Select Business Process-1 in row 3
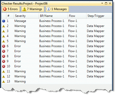The image size is (115, 95). click(52, 31)
